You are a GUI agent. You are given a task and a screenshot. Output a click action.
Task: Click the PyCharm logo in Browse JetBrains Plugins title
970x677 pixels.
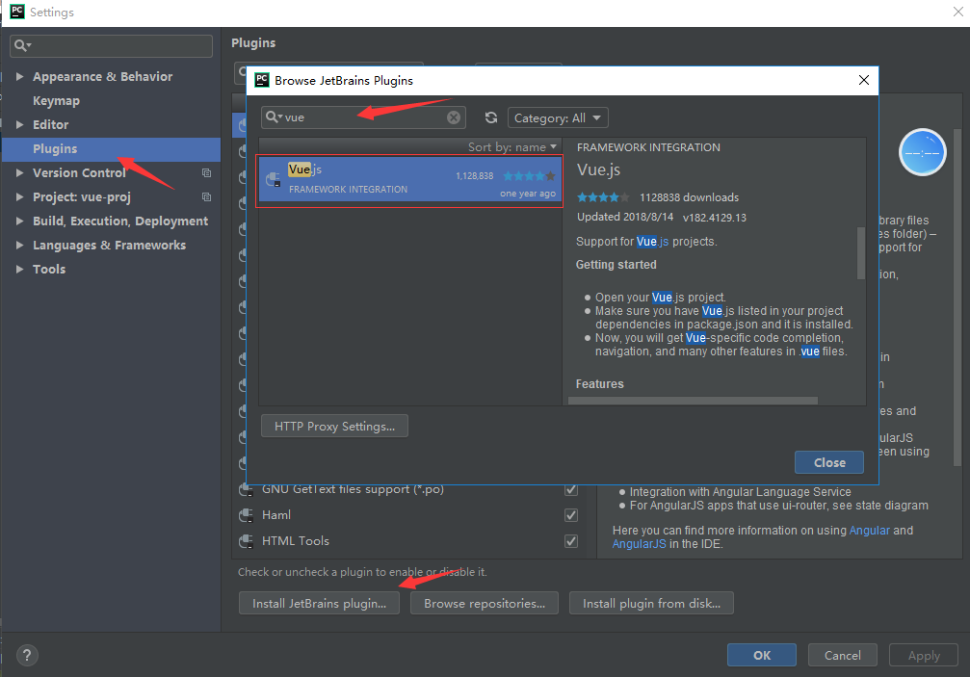click(x=262, y=80)
